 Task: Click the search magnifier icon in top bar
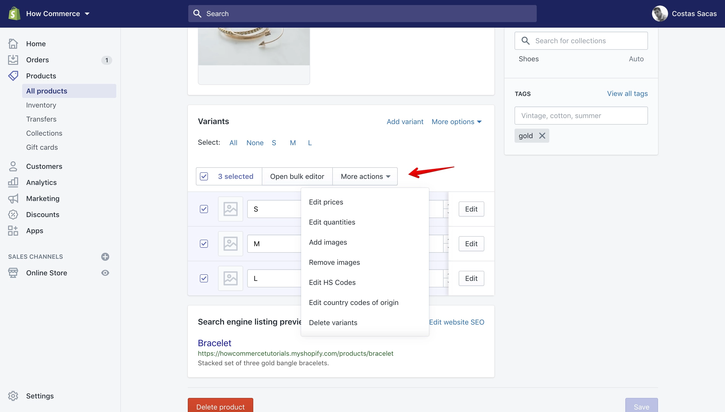(x=197, y=14)
